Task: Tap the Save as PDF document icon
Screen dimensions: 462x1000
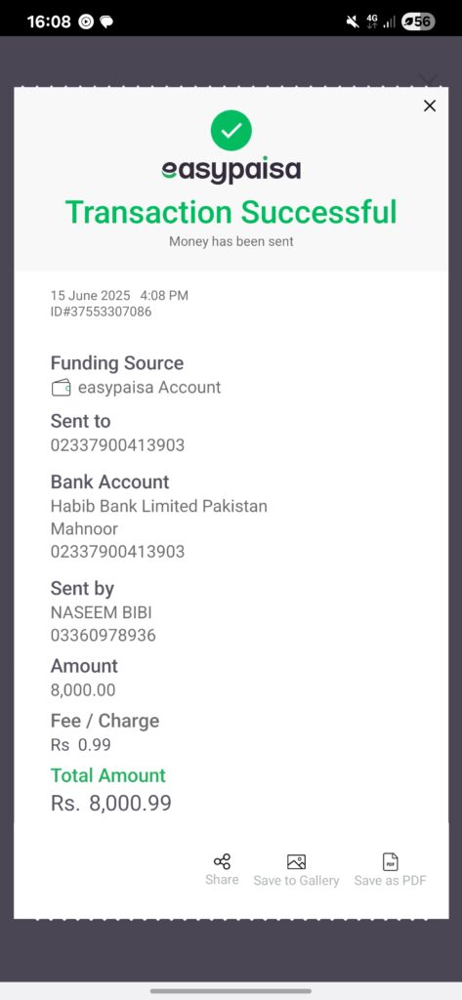Action: point(390,861)
